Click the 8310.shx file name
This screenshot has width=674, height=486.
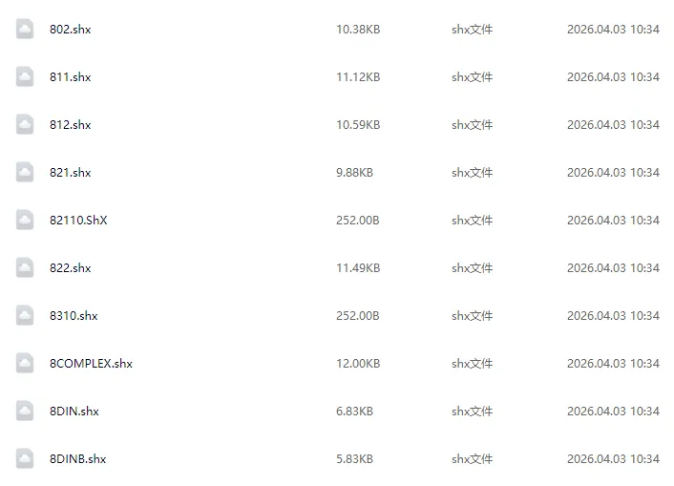(74, 316)
